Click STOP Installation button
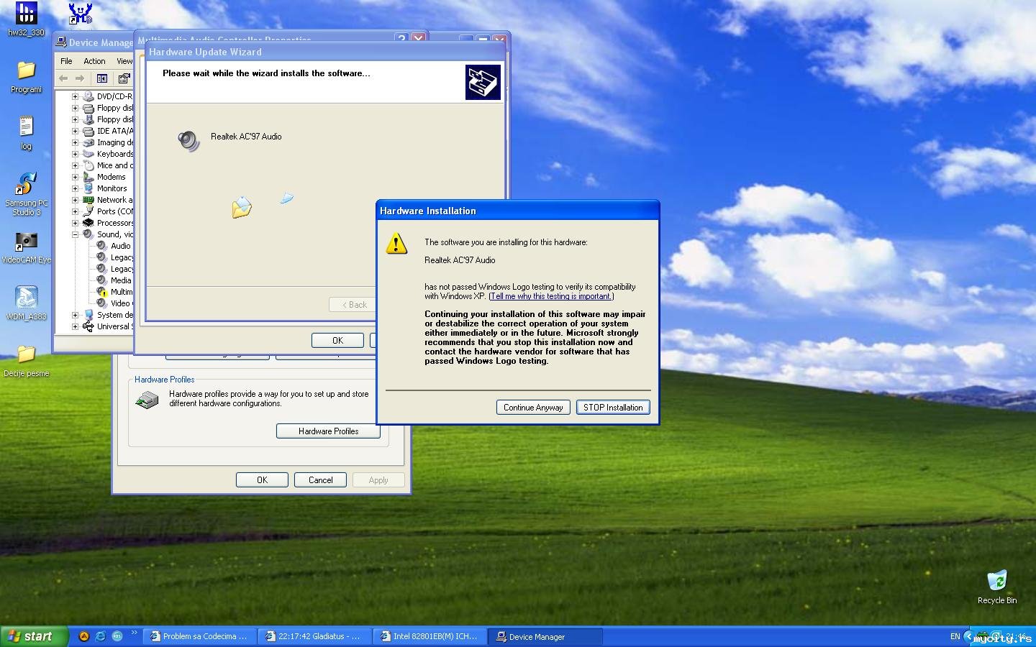This screenshot has width=1036, height=647. (613, 408)
